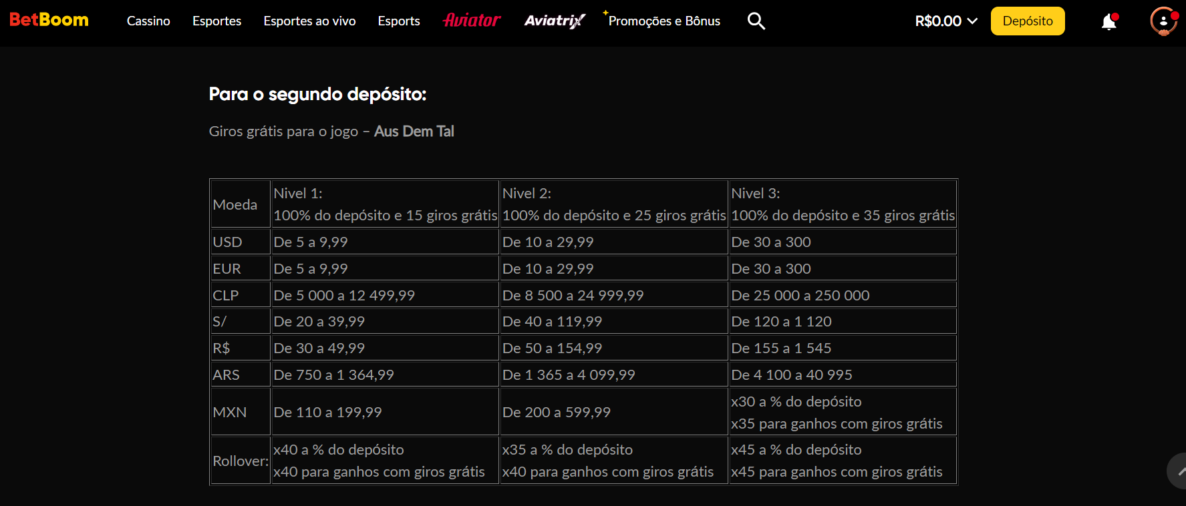This screenshot has height=506, width=1186.
Task: Click the 'Rollover:' row label
Action: point(241,461)
